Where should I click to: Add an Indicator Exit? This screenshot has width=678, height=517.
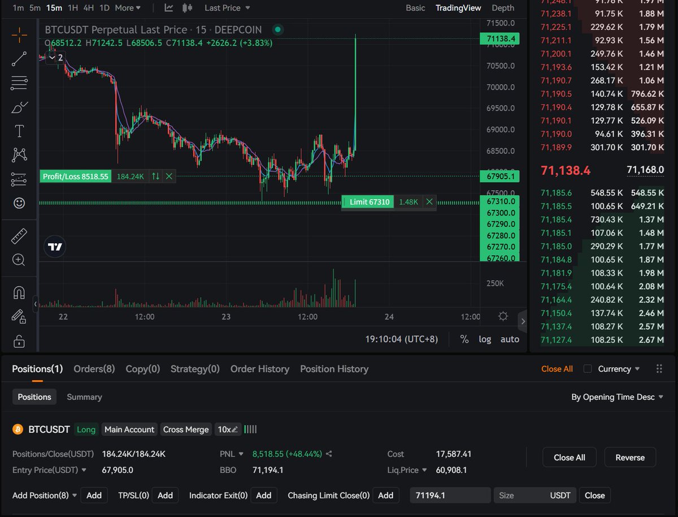(x=264, y=496)
